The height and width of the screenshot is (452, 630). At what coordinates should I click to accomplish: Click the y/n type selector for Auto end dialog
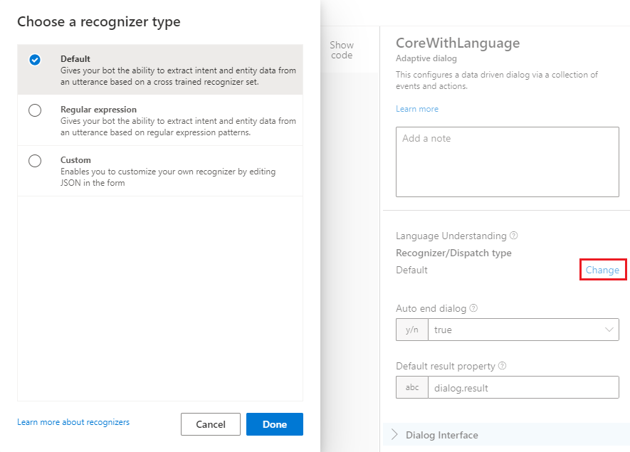412,330
